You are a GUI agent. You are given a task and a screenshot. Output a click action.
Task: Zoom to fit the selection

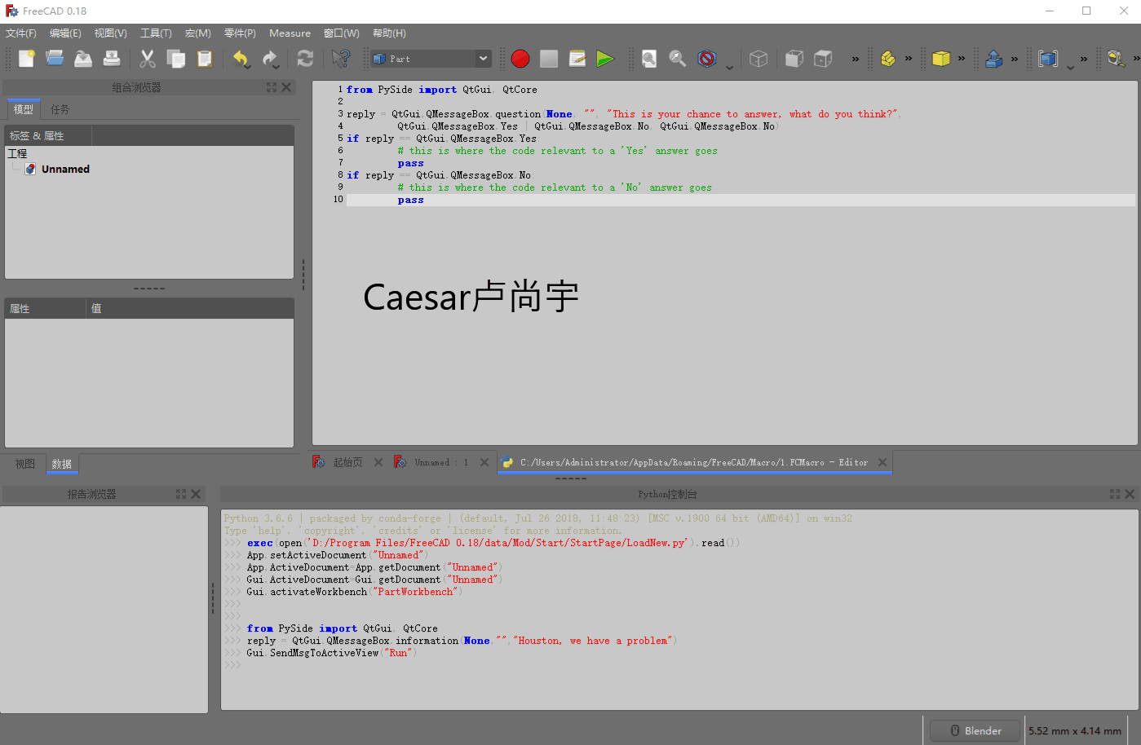tap(677, 58)
